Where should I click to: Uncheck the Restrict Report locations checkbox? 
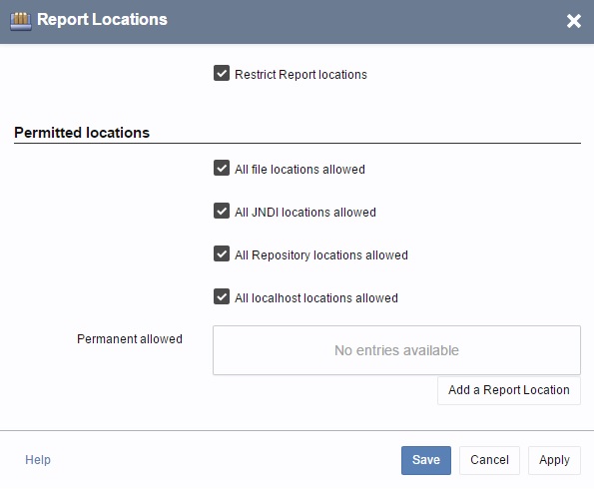222,73
